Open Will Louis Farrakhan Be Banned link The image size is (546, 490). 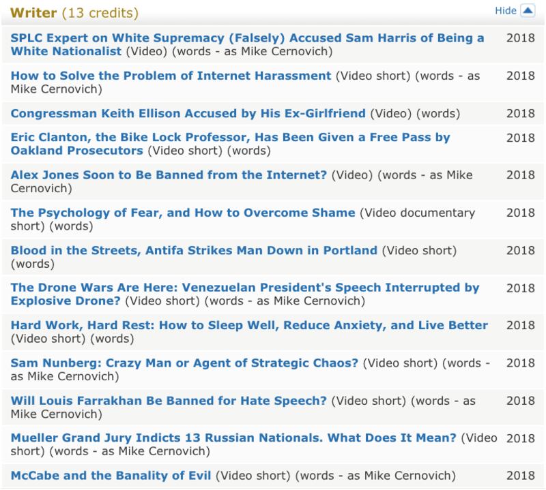(169, 400)
